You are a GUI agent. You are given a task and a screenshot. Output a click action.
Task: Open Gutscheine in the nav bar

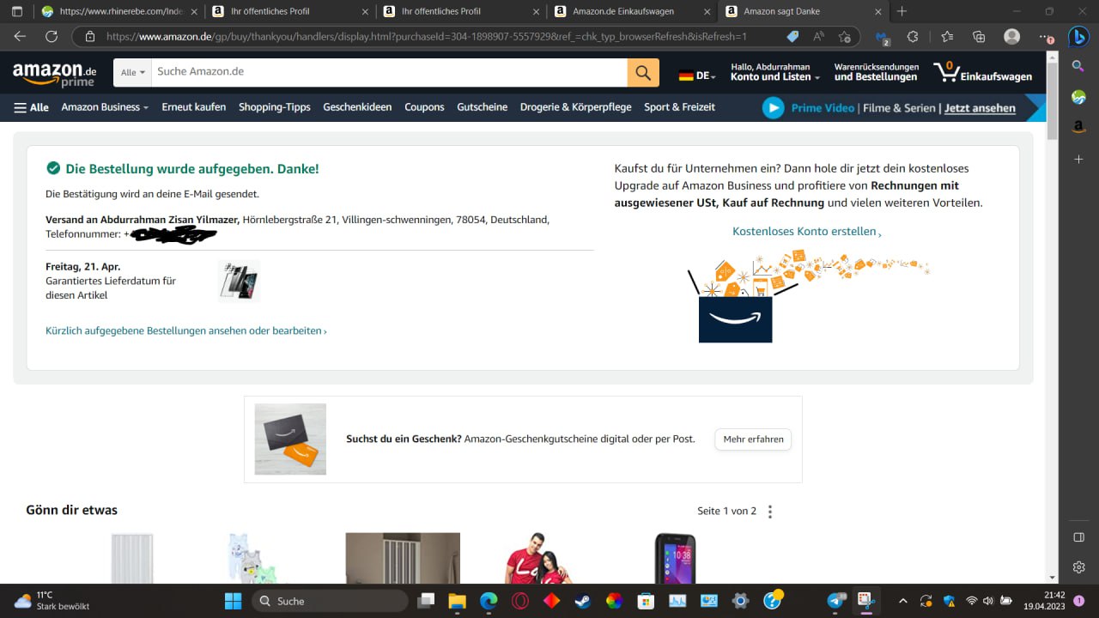point(483,107)
